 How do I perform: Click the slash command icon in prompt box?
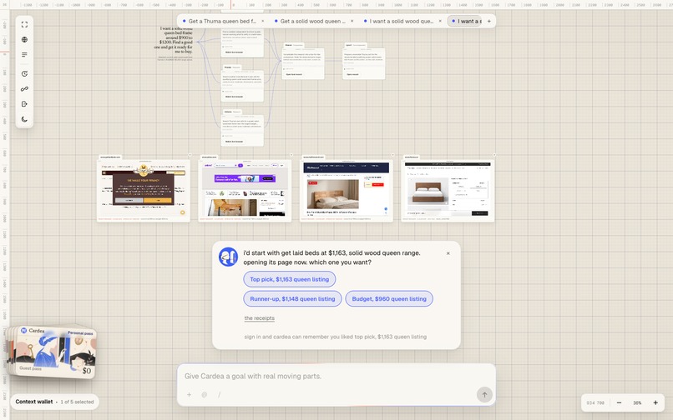click(x=219, y=394)
